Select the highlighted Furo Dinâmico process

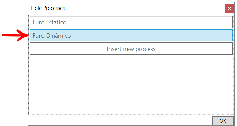coord(131,35)
